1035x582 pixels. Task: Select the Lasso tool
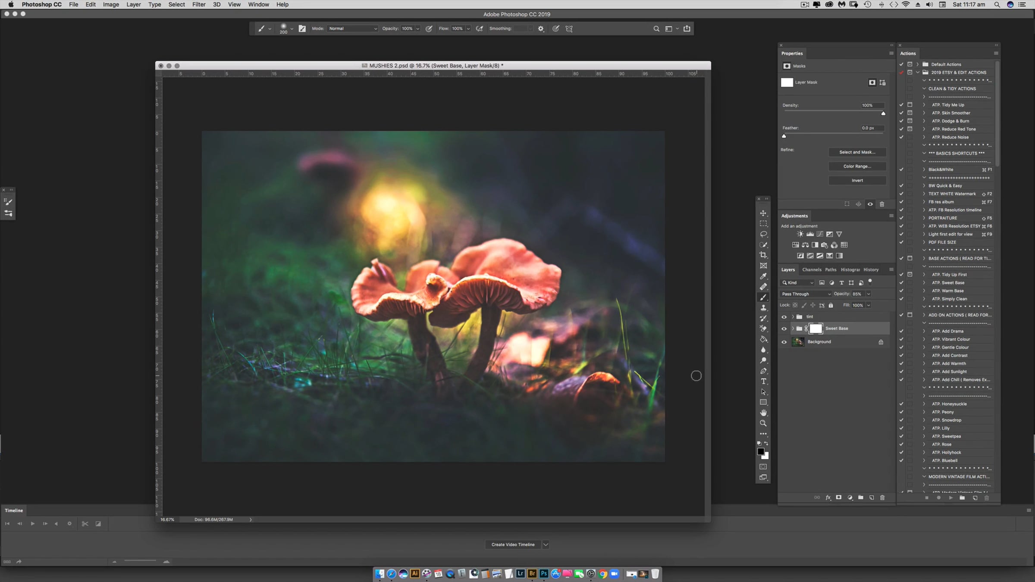coord(763,234)
